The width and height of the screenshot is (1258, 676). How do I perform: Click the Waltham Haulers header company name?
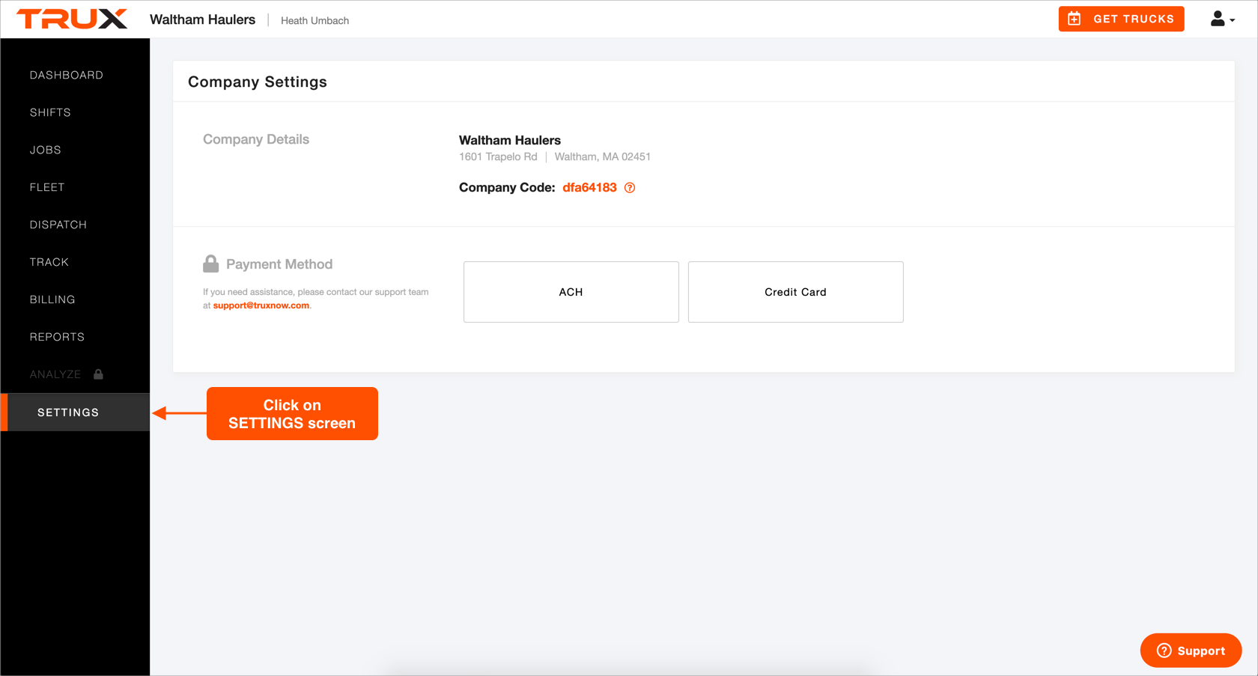(x=202, y=19)
